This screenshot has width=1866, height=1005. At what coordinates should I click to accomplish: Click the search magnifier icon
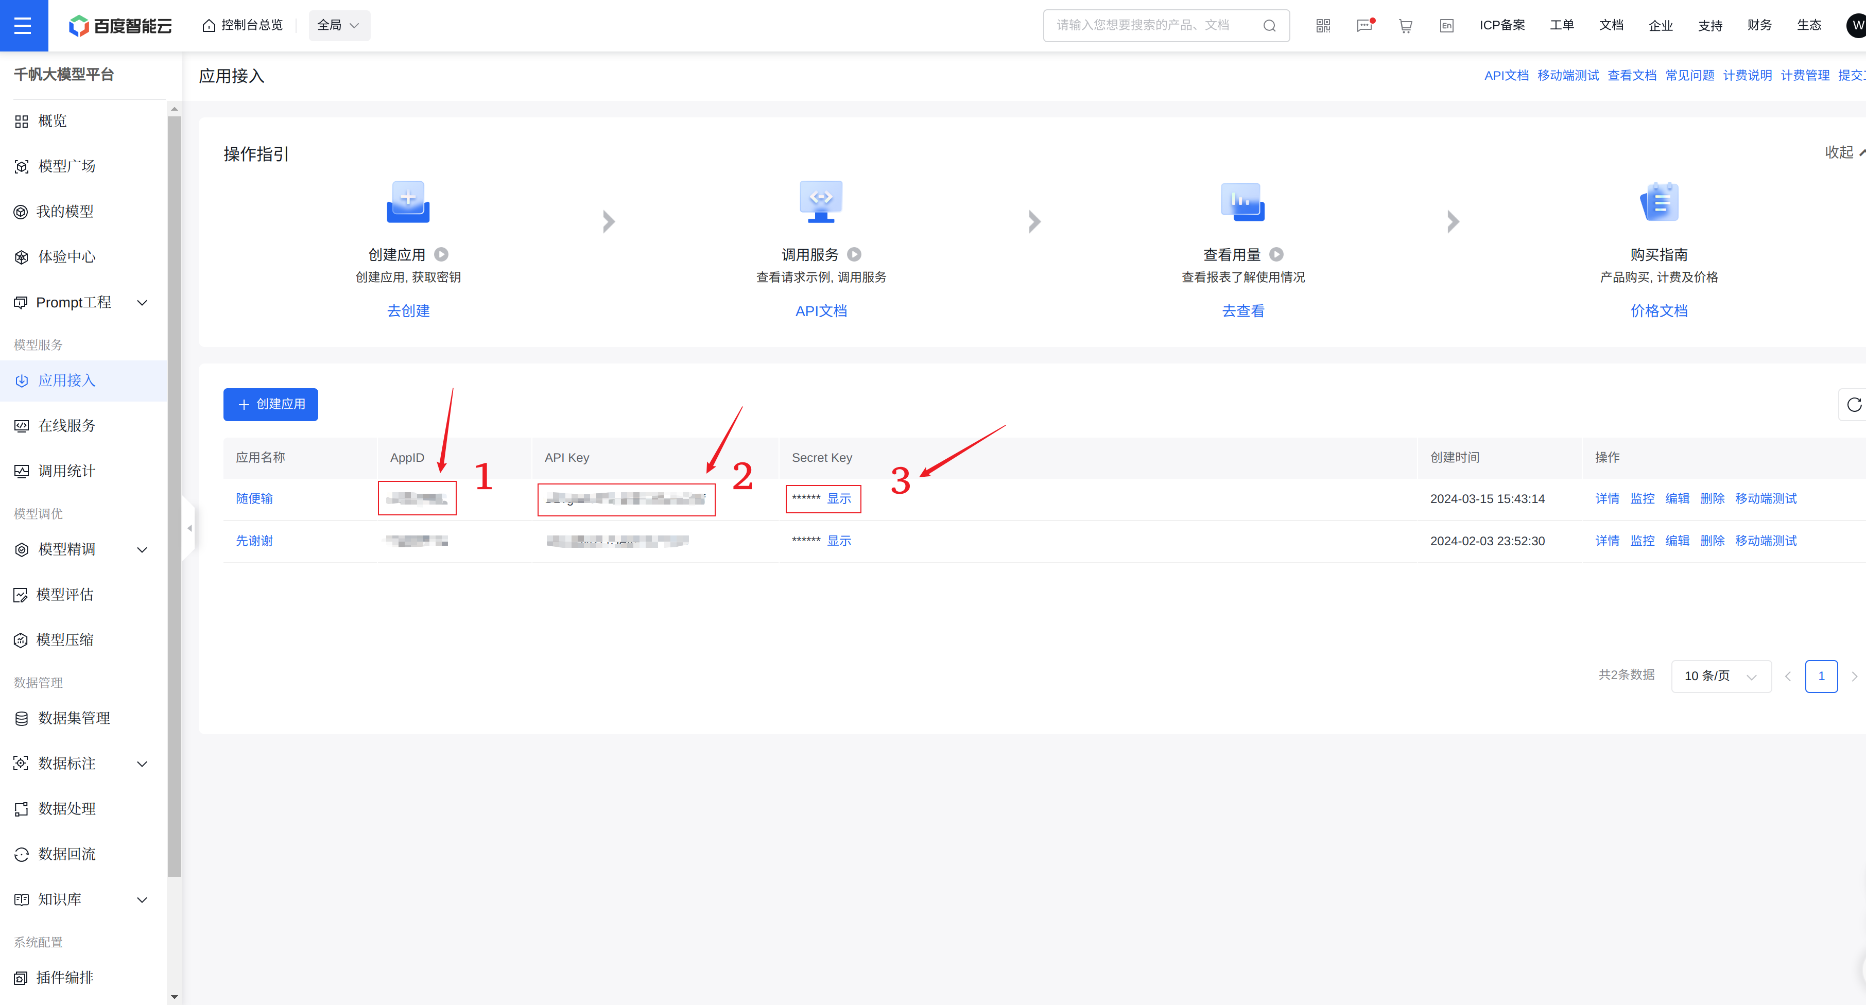1269,25
